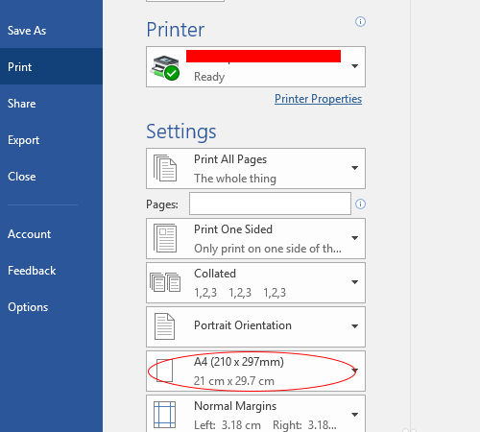Click 'The whole thing' description text
480x432 pixels.
pyautogui.click(x=235, y=179)
